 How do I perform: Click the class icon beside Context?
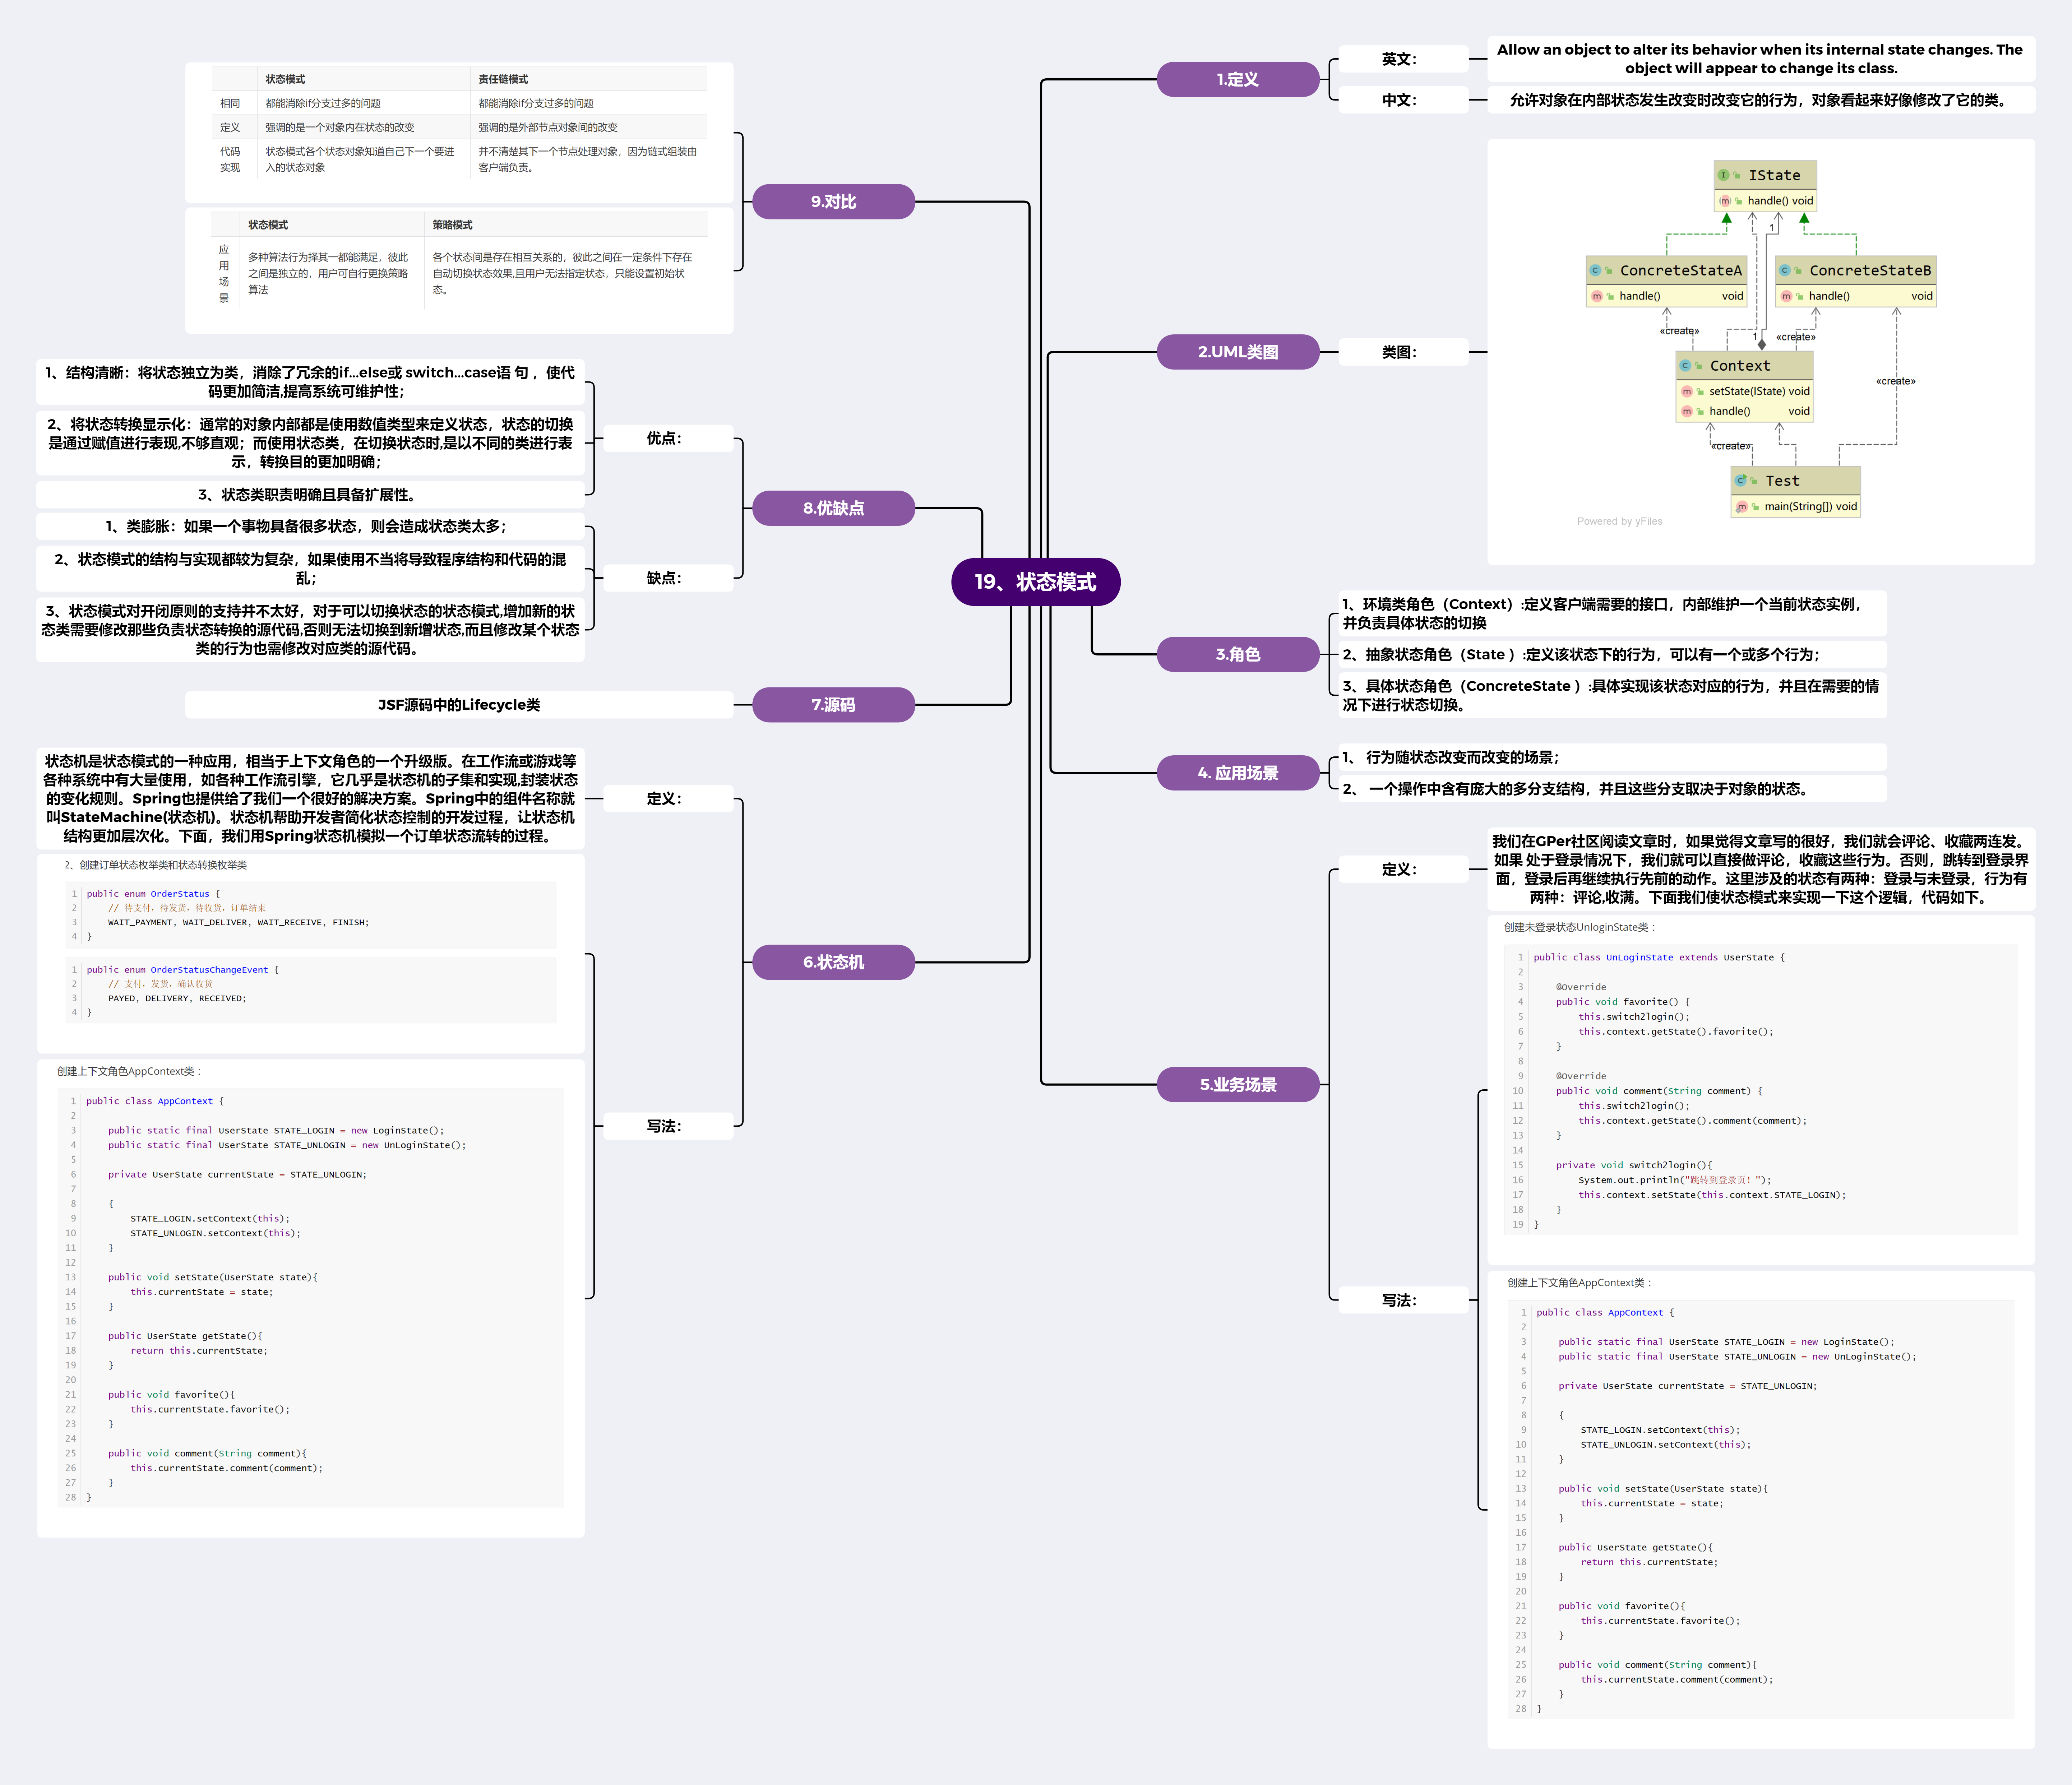coord(1686,366)
